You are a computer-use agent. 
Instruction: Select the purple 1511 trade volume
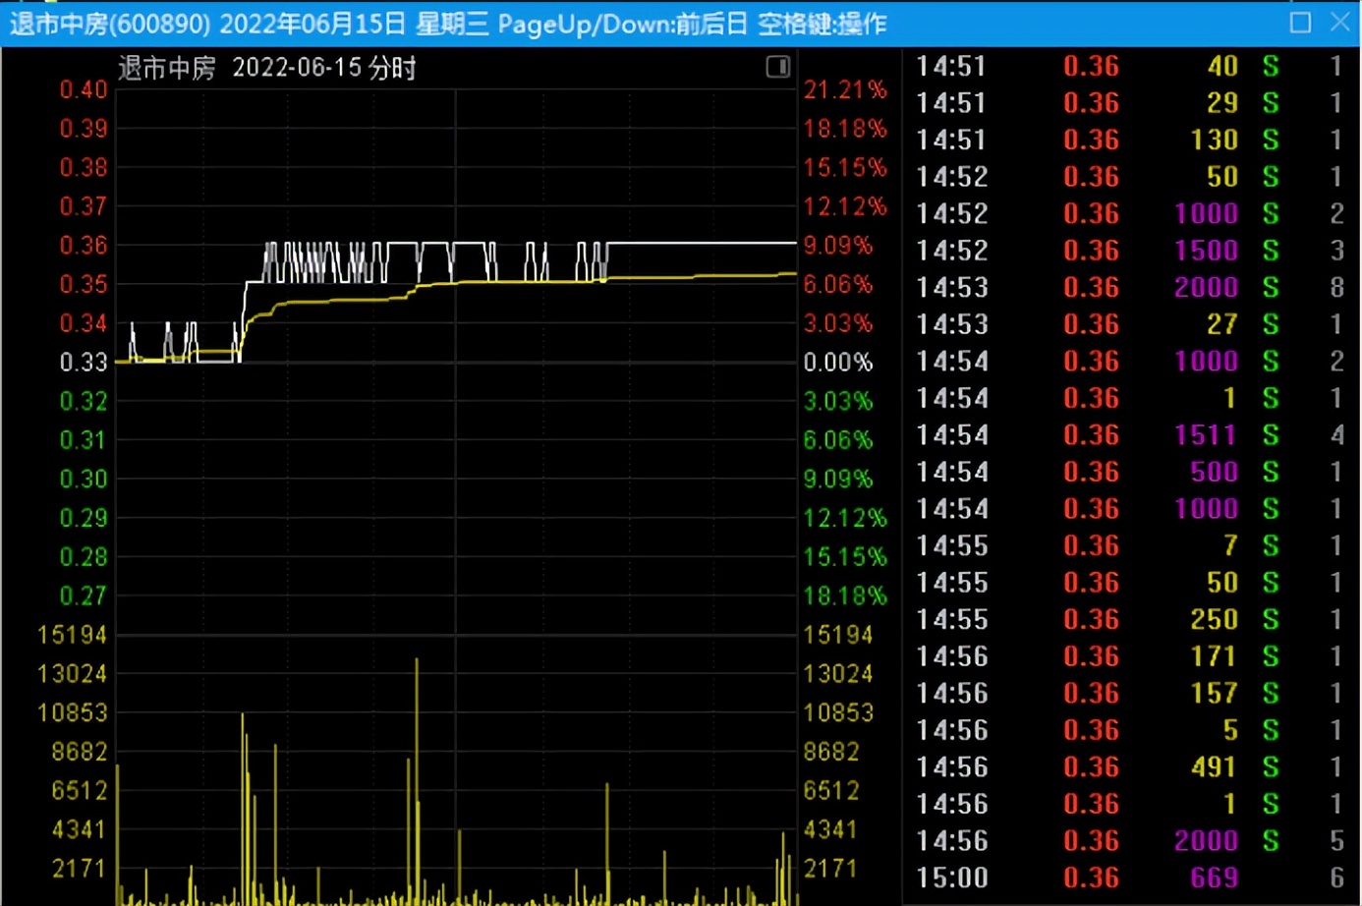point(1207,435)
